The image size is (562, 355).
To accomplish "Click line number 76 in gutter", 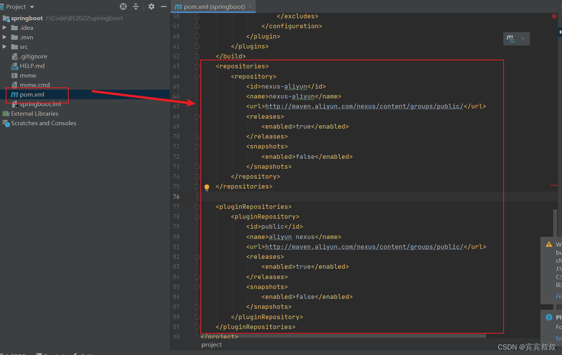I will pyautogui.click(x=176, y=197).
